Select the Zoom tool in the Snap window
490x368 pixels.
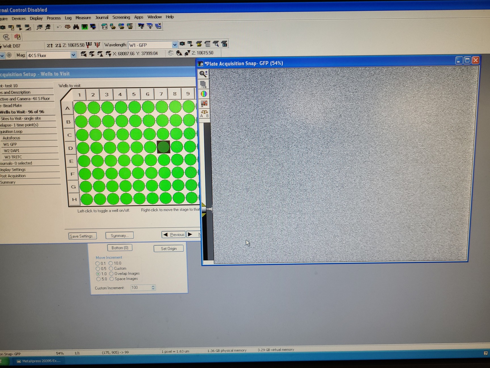(203, 74)
